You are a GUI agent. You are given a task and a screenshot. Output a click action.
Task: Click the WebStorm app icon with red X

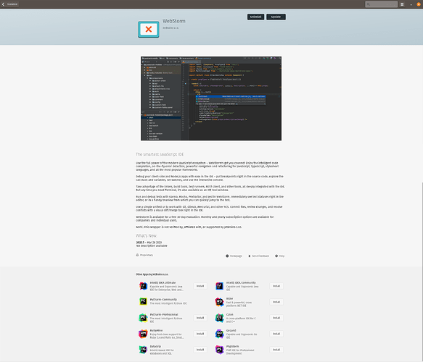(x=148, y=30)
